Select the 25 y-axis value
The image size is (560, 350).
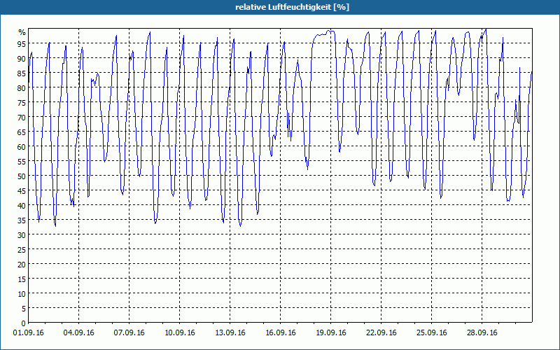click(22, 250)
